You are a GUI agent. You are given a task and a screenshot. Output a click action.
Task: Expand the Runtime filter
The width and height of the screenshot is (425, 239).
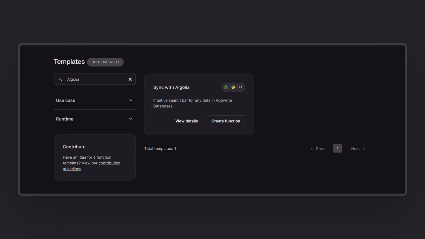point(95,119)
